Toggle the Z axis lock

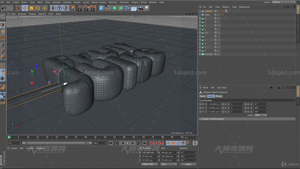coord(66,8)
